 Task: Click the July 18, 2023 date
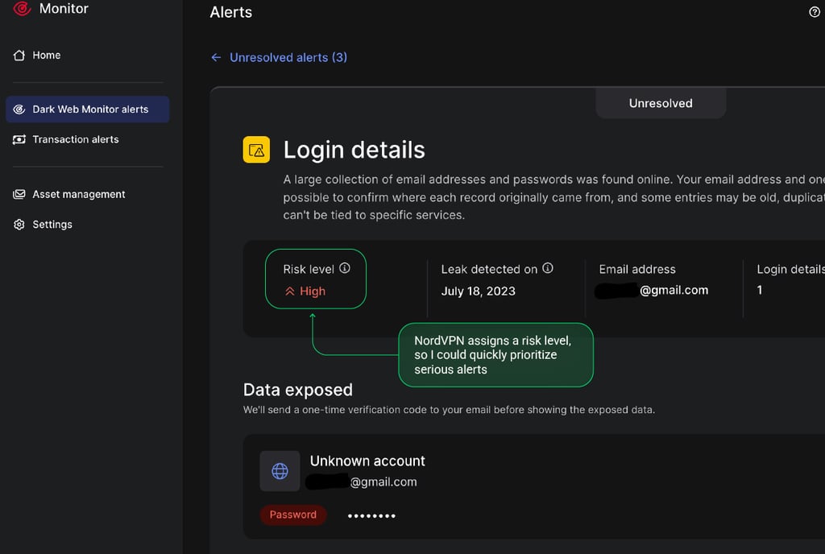pyautogui.click(x=479, y=291)
